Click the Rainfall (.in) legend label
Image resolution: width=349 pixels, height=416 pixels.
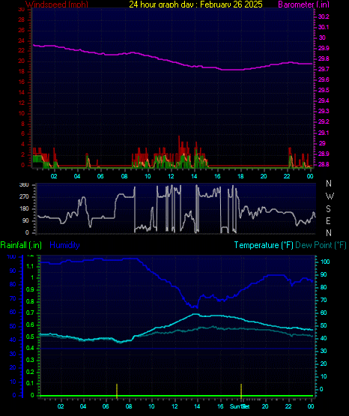point(21,245)
